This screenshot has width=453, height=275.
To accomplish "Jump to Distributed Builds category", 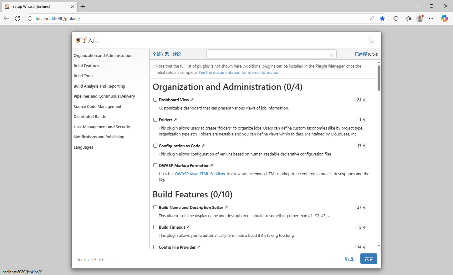I will (x=90, y=116).
